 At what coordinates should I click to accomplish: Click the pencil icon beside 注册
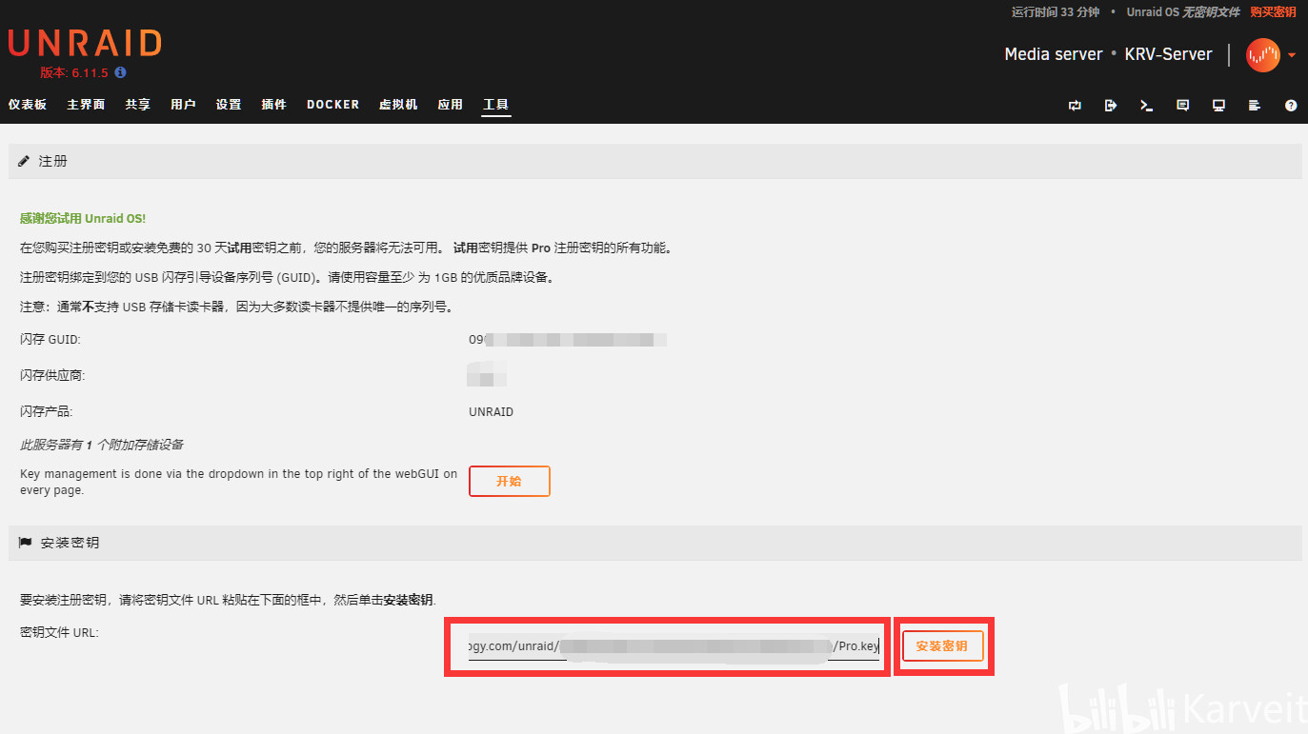(x=24, y=161)
